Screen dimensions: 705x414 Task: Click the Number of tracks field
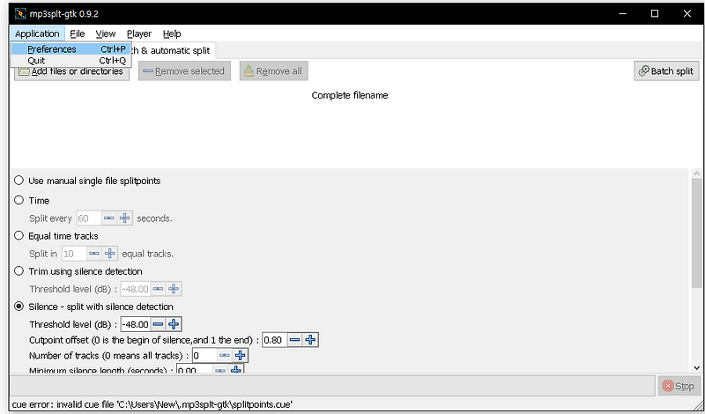coord(204,356)
